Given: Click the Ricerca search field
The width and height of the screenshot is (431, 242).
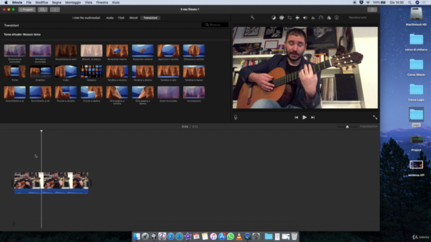Looking at the screenshot, I should [x=215, y=25].
